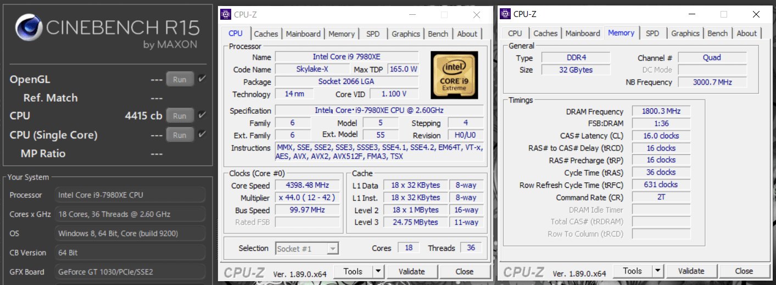Run the OpenGL benchmark in Cinebench

pos(180,80)
